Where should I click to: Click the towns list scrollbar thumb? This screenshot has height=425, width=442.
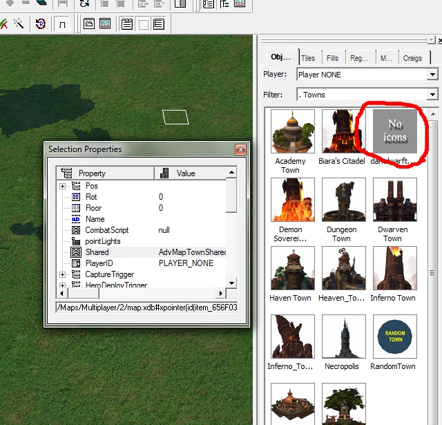coord(433,273)
